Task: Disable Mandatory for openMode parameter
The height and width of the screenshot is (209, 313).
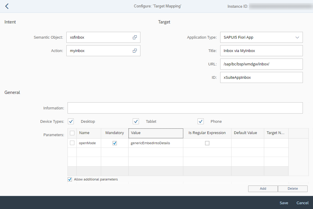Action: (x=115, y=143)
